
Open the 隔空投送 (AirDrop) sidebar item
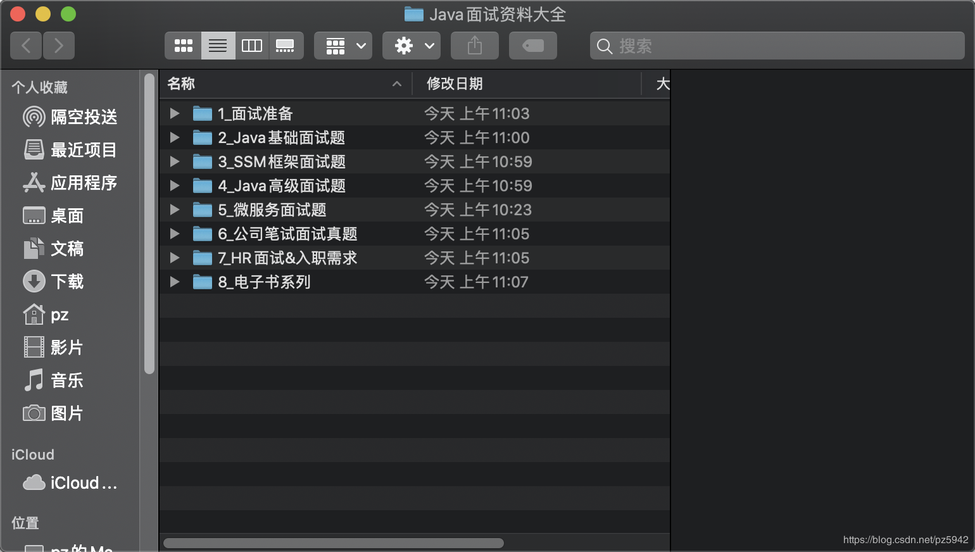pos(71,116)
